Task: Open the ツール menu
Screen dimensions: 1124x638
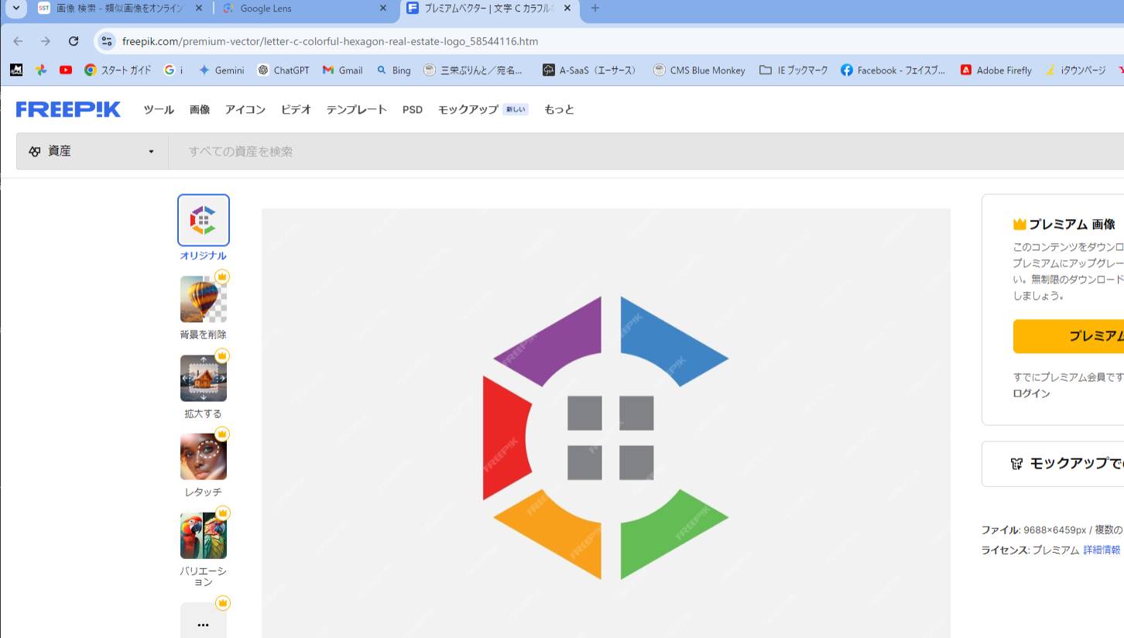Action: [159, 109]
